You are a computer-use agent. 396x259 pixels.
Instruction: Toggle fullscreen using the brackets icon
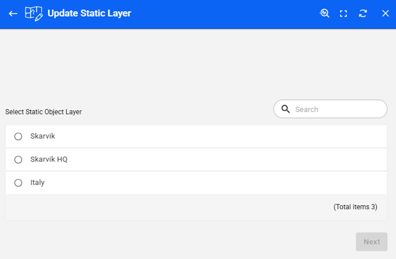[344, 14]
